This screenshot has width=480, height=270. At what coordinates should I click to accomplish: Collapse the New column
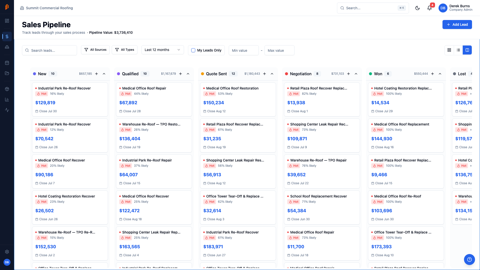point(104,74)
